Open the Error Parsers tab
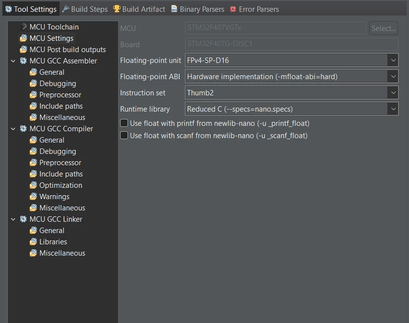The height and width of the screenshot is (323, 409). [x=254, y=9]
